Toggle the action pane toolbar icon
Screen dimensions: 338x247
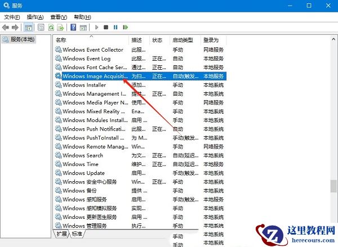tap(83, 28)
